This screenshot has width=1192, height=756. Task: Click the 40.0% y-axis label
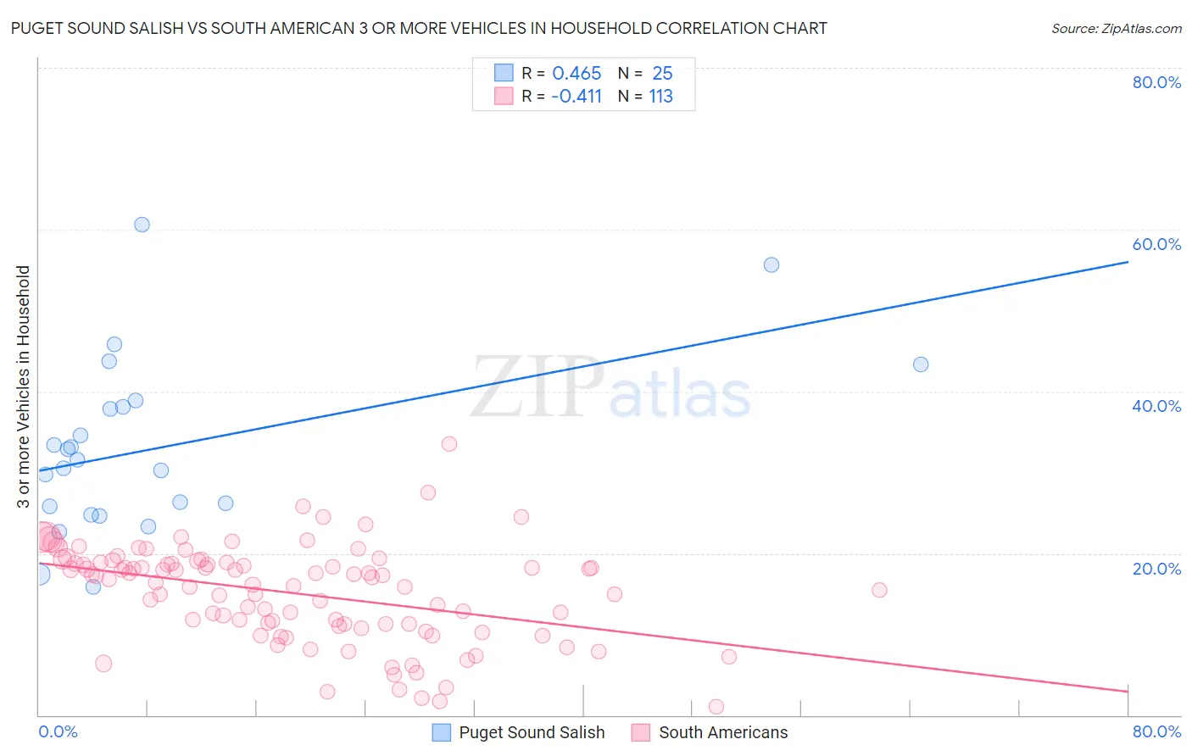(x=1156, y=406)
